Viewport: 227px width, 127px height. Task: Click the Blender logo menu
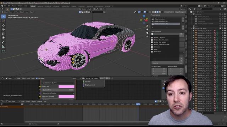pyautogui.click(x=2, y=6)
